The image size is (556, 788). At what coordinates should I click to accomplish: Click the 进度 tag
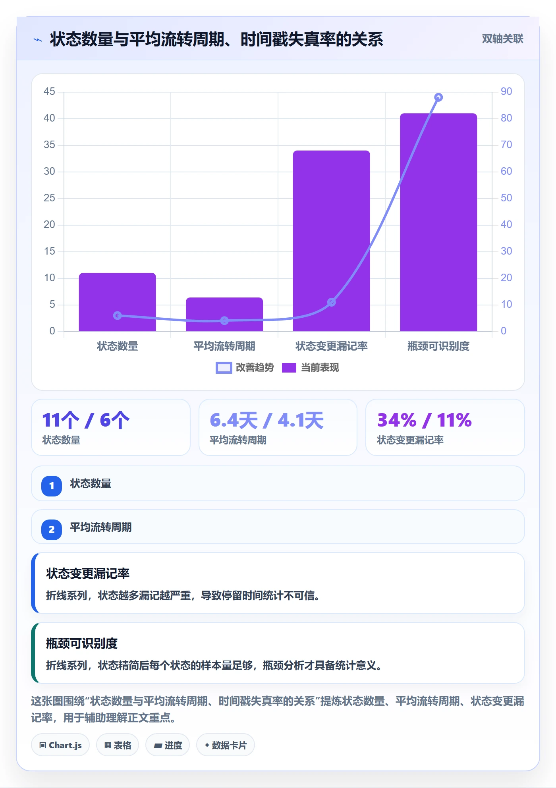tap(168, 745)
